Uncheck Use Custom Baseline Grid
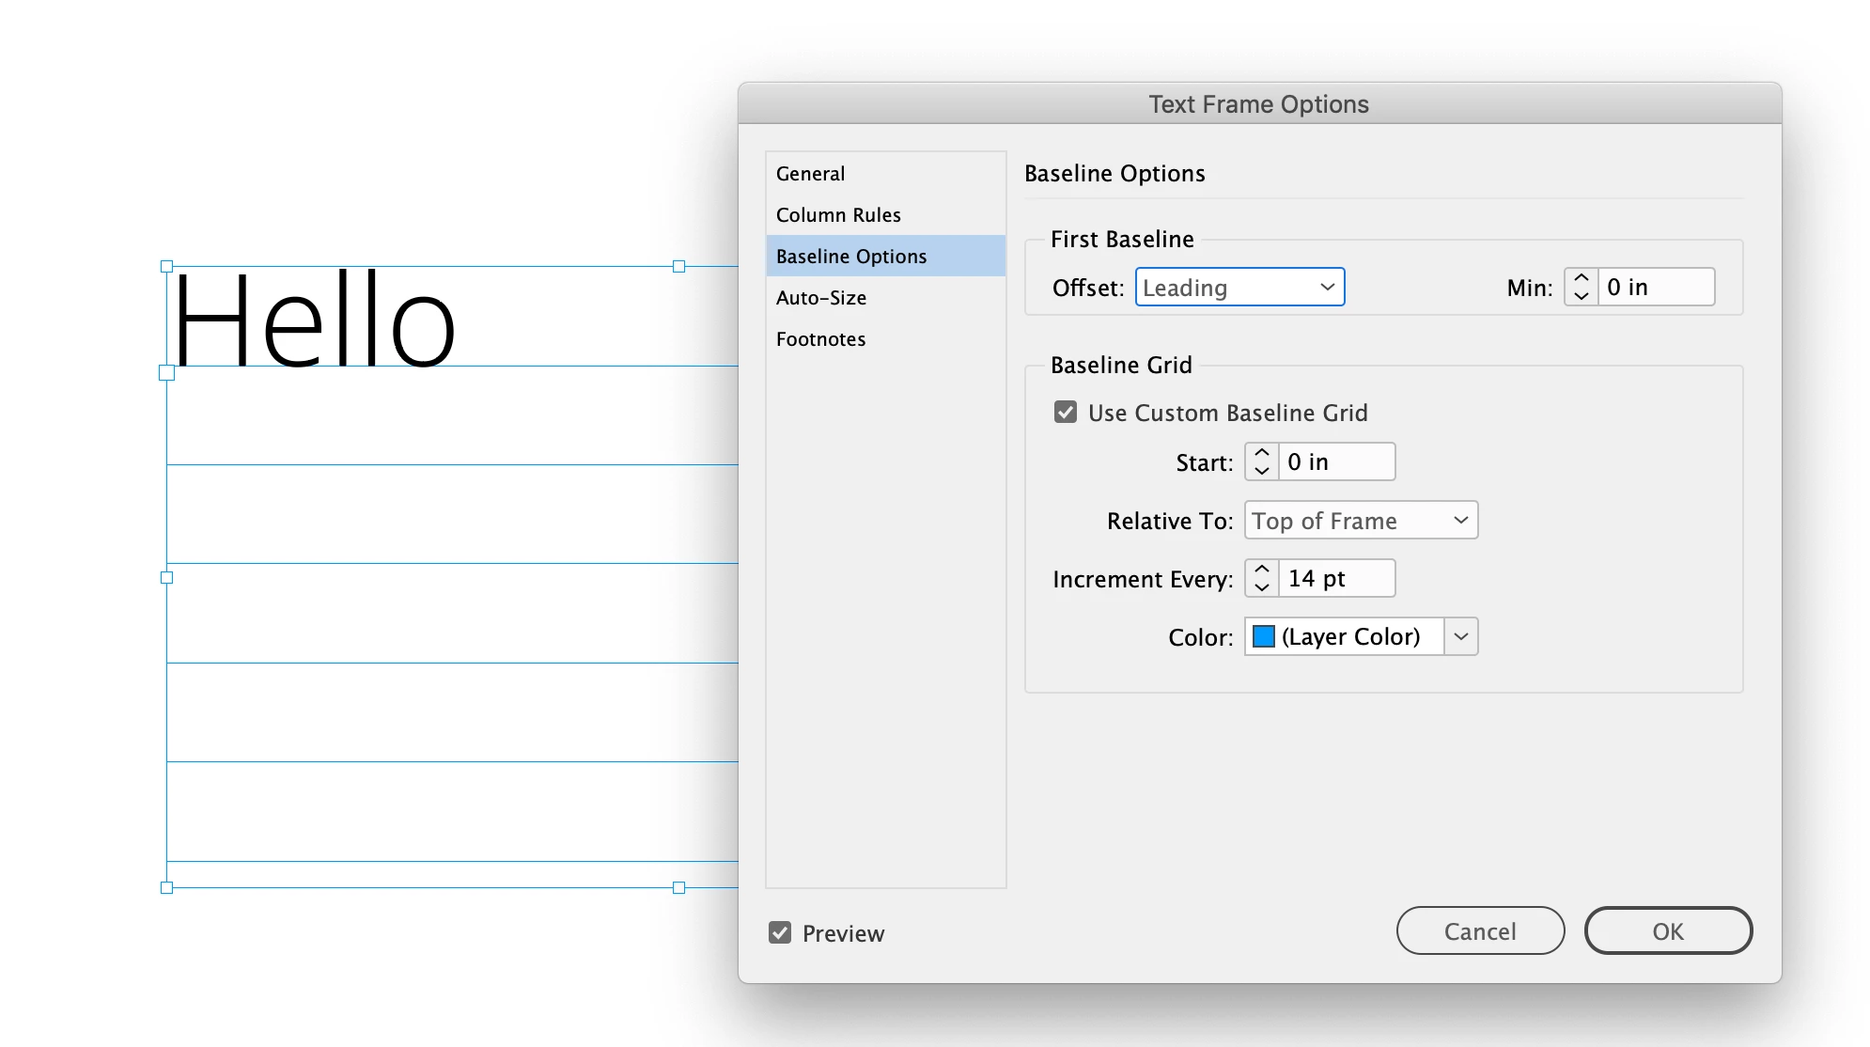This screenshot has height=1047, width=1870. (1066, 413)
